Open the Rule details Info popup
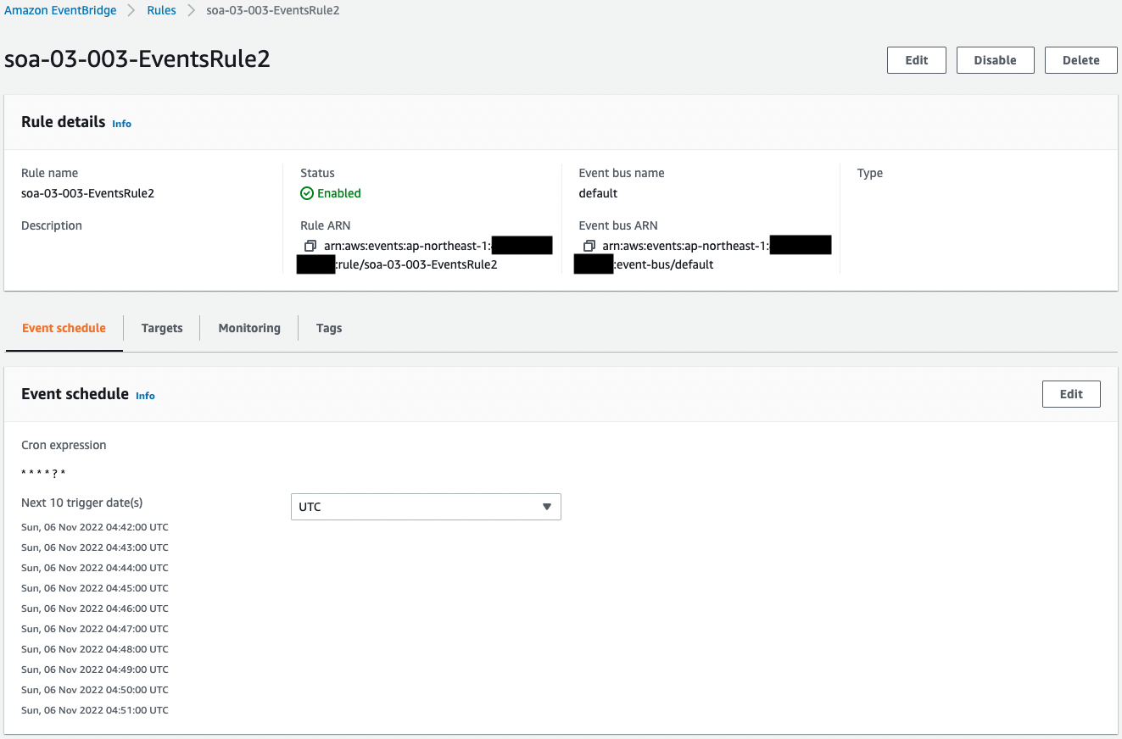Screen dimensions: 1122x739 (x=121, y=124)
